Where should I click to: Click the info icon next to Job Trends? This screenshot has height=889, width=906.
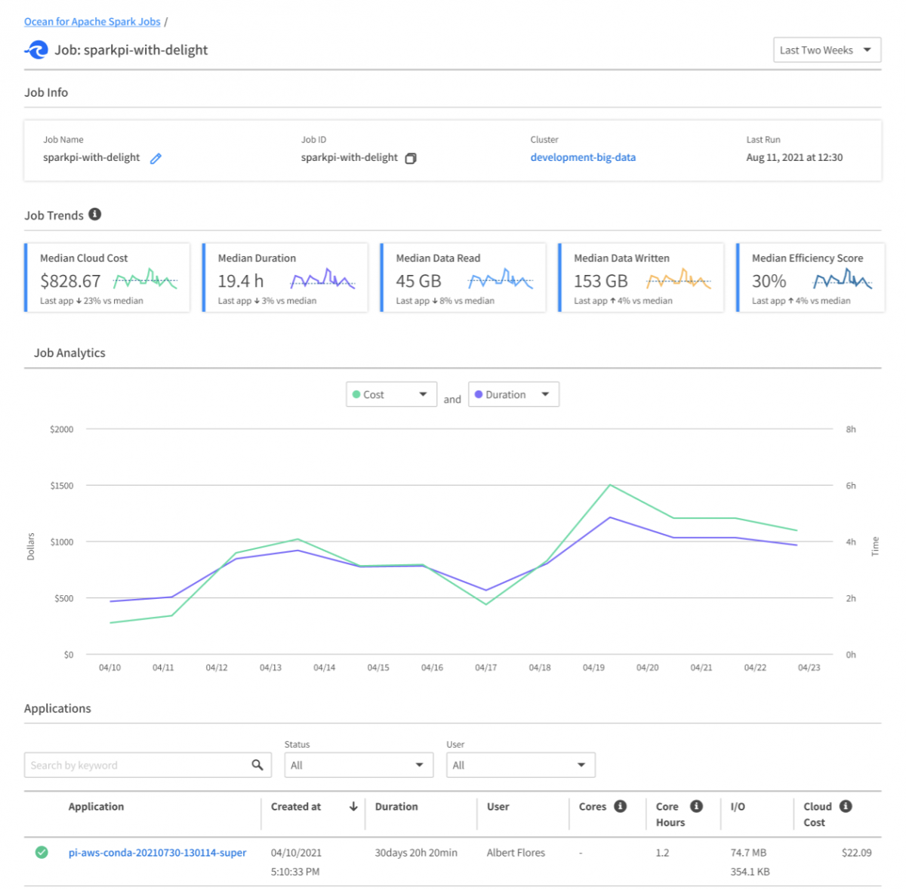(95, 215)
